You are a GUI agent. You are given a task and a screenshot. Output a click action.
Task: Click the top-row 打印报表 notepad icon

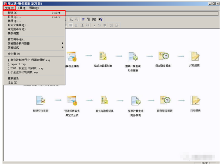pyautogui.click(x=195, y=56)
